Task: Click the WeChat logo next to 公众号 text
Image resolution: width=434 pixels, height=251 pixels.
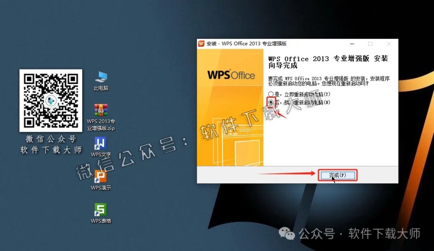Action: (x=287, y=234)
